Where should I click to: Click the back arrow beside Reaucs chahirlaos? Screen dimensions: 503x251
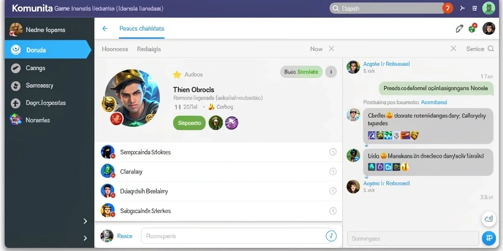(x=105, y=28)
